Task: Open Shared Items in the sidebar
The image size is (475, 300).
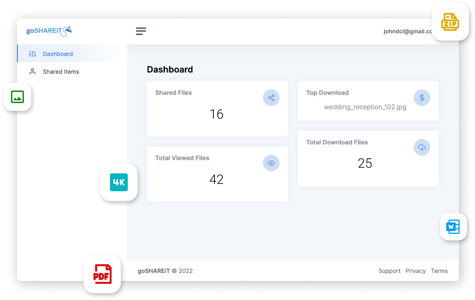Action: click(61, 72)
